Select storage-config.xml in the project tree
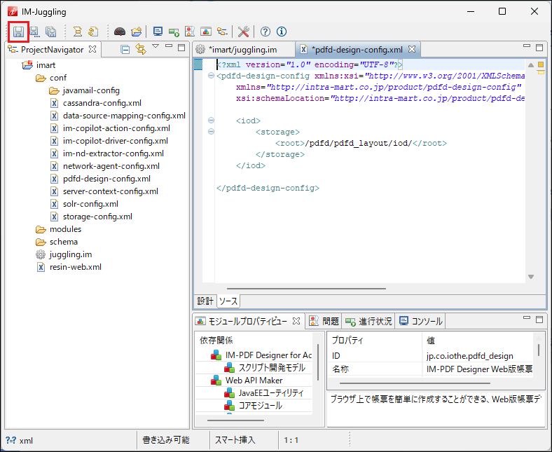The width and height of the screenshot is (552, 452). click(x=97, y=217)
